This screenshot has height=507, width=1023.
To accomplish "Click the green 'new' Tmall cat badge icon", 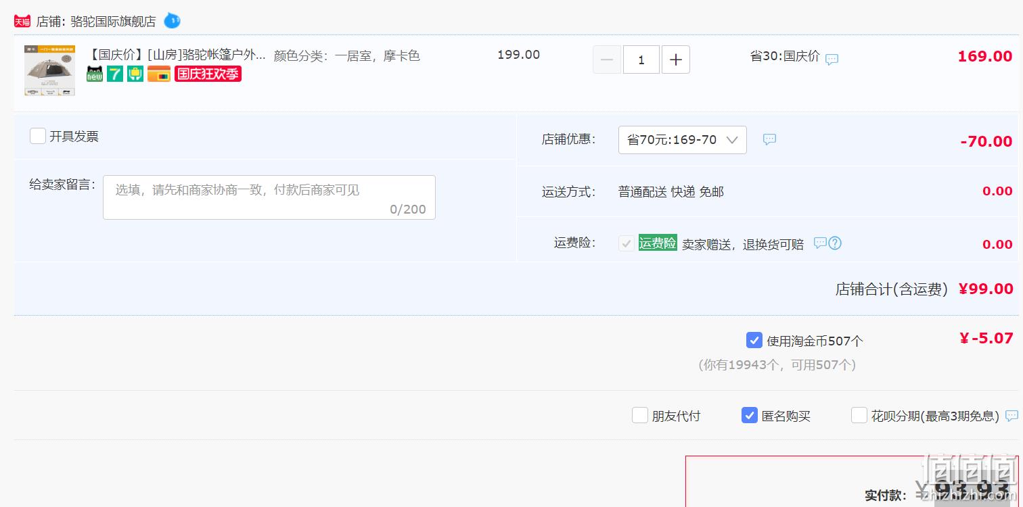I will point(95,74).
